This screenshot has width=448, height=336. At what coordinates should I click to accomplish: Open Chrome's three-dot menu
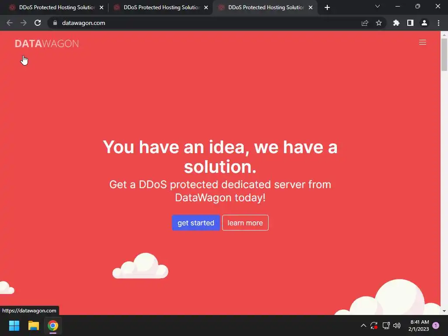pos(438,23)
